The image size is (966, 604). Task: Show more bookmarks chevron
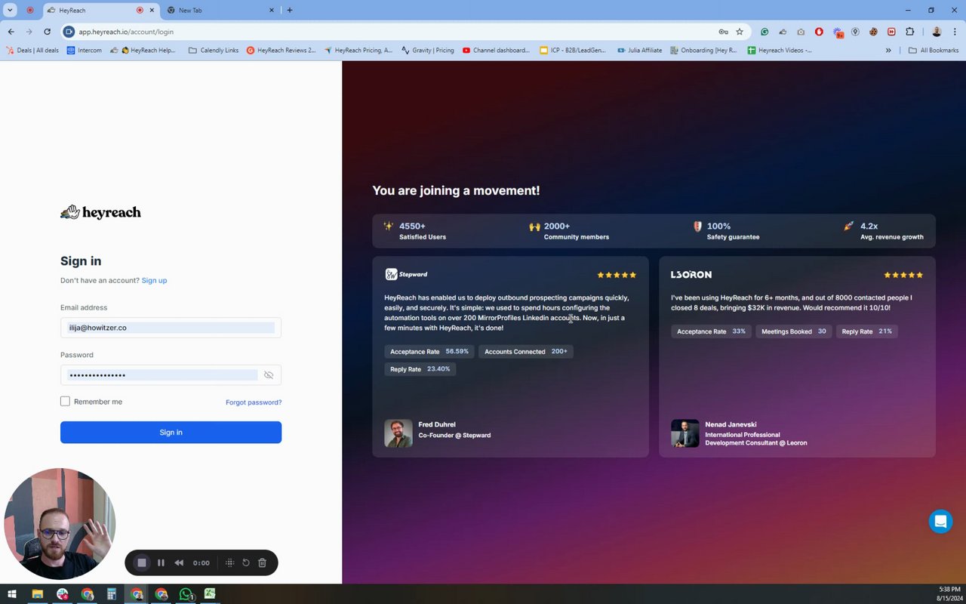click(x=888, y=51)
